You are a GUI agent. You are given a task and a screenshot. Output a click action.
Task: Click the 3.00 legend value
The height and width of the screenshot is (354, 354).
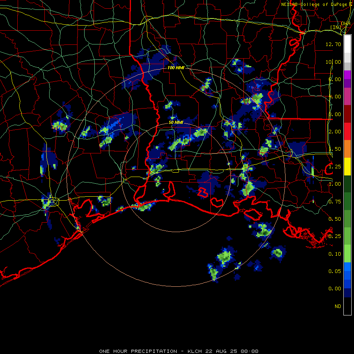[335, 114]
